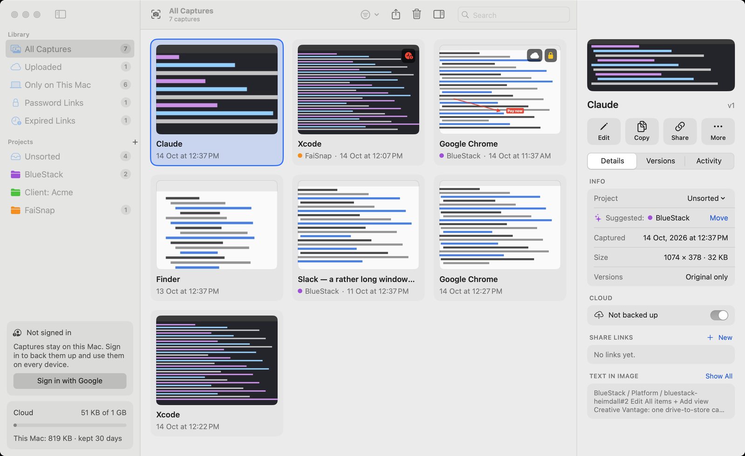Click the Copy button in inspector
Screen dimensions: 745x456
642,132
